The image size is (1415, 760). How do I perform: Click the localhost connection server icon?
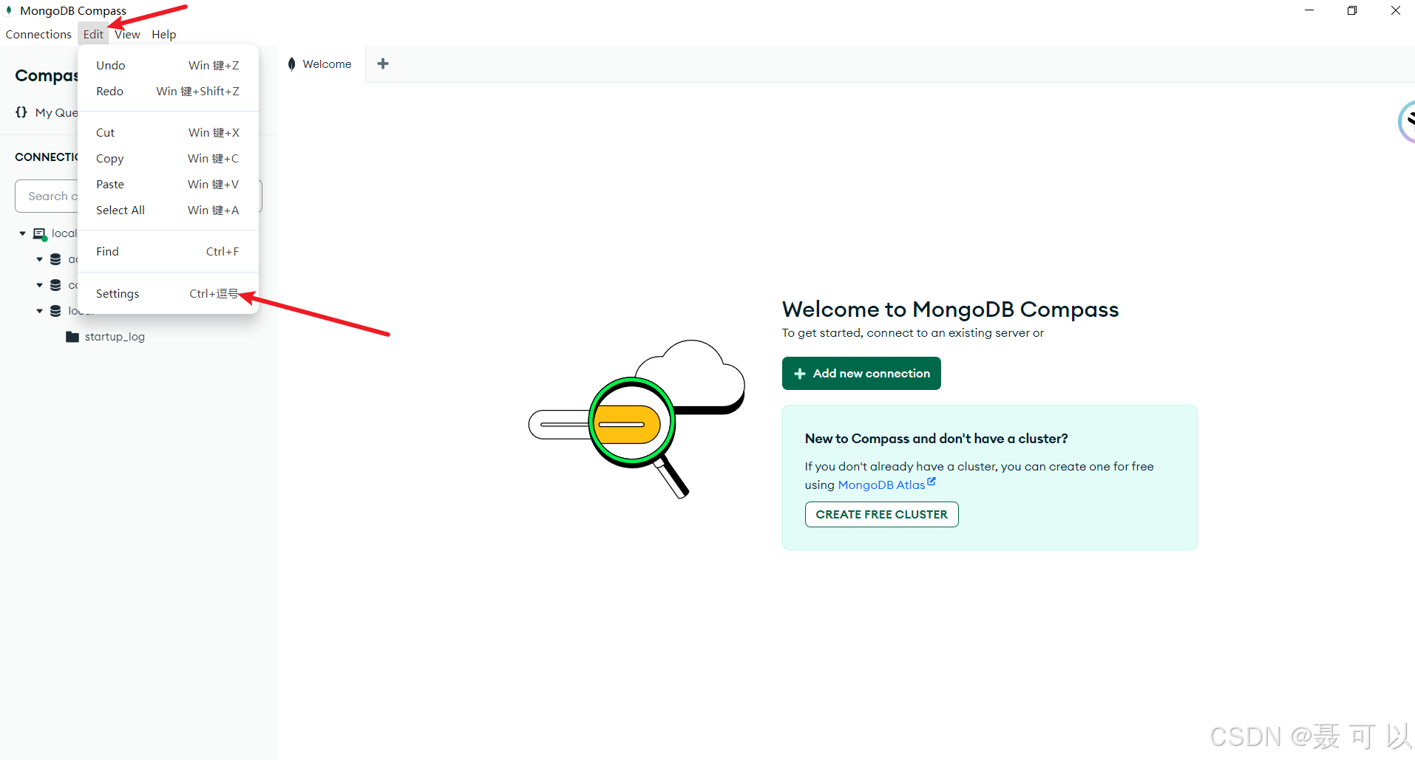pyautogui.click(x=40, y=234)
